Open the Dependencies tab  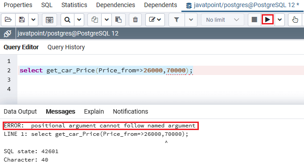tap(115, 5)
